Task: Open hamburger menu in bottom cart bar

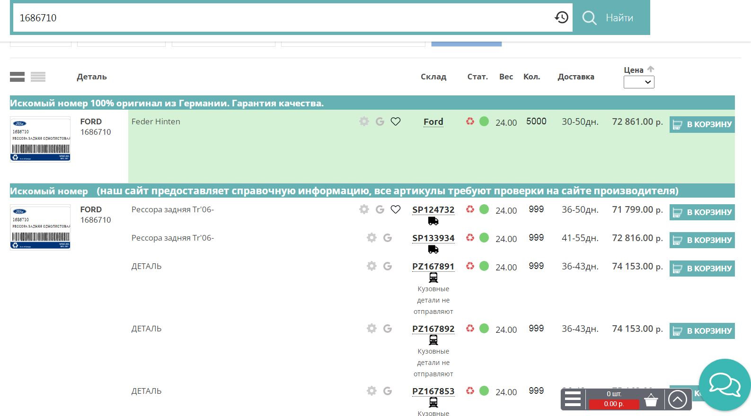Action: pos(573,399)
